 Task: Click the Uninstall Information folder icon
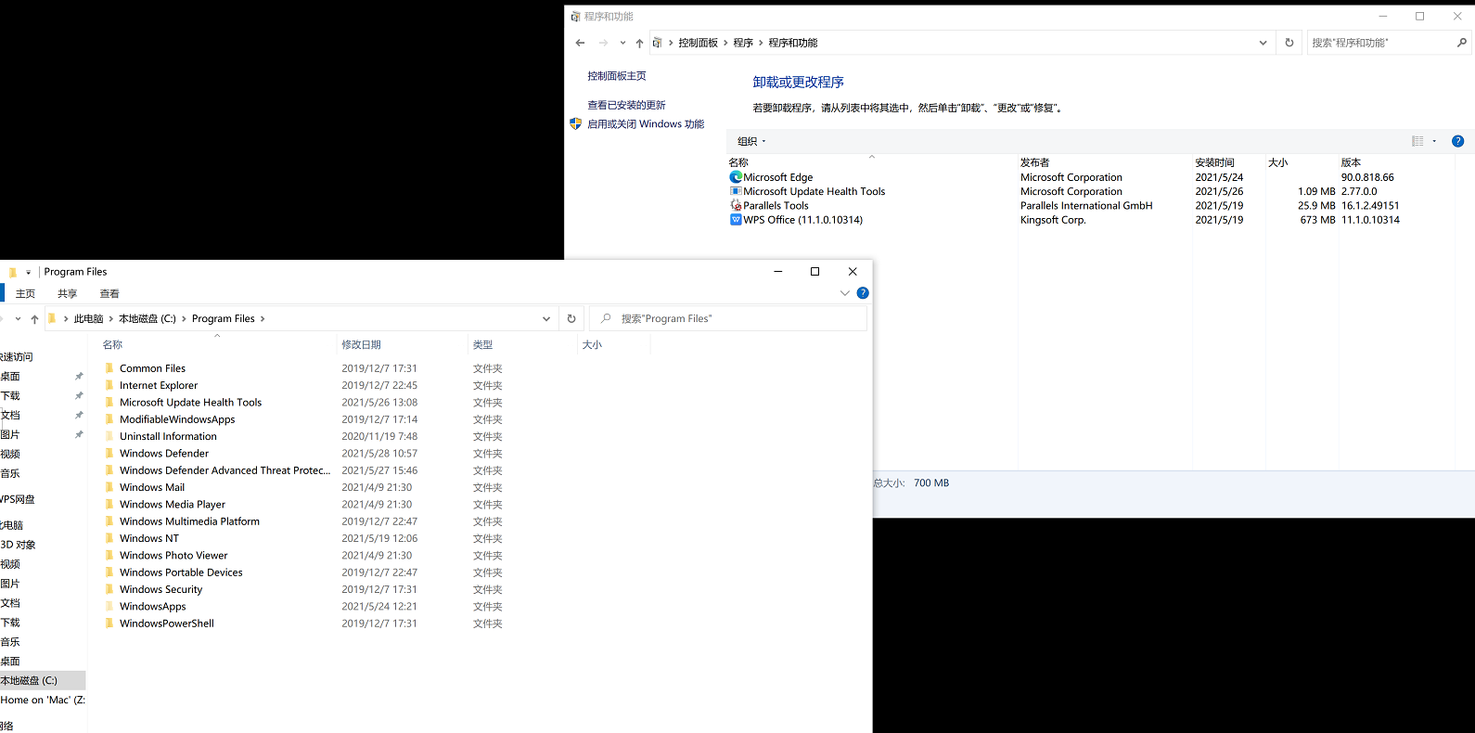point(109,436)
